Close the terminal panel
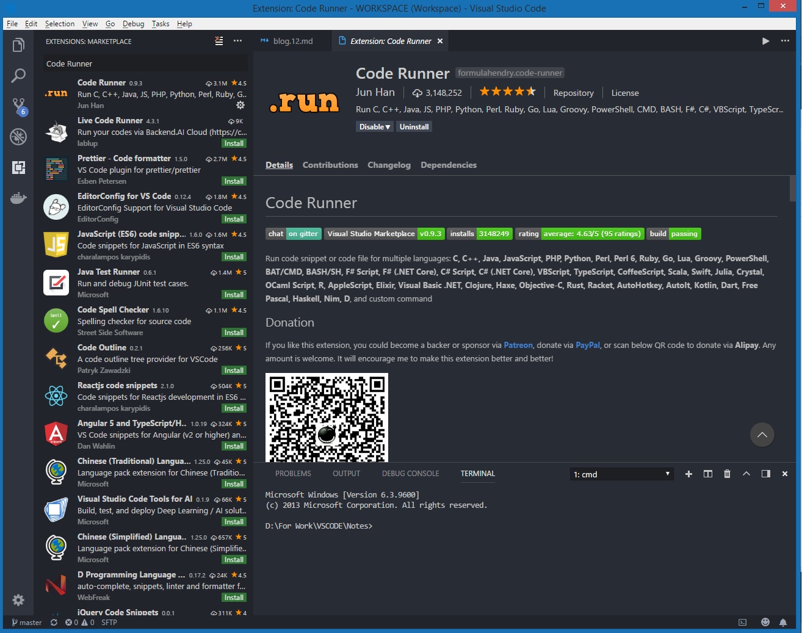 pyautogui.click(x=785, y=474)
